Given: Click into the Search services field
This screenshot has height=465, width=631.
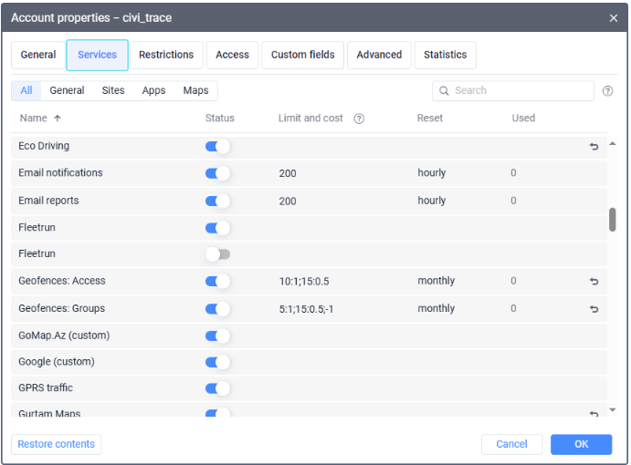Looking at the screenshot, I should [x=513, y=91].
